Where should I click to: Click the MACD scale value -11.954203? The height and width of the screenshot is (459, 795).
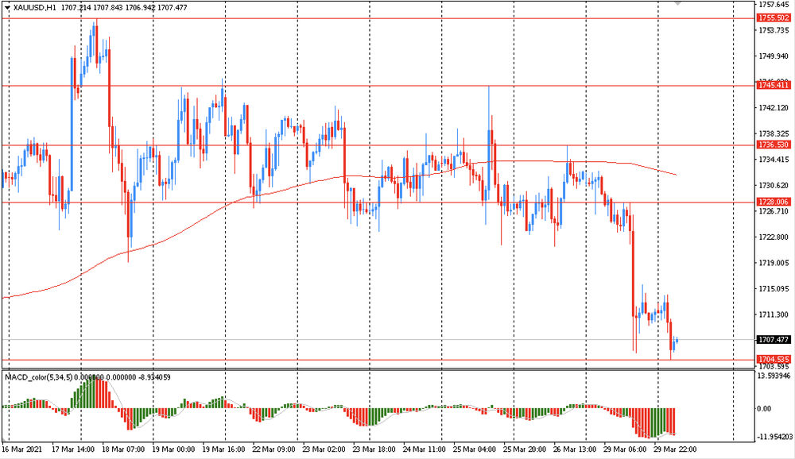tap(774, 438)
